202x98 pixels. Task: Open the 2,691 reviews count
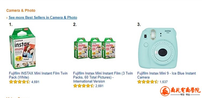pyautogui.click(x=99, y=86)
